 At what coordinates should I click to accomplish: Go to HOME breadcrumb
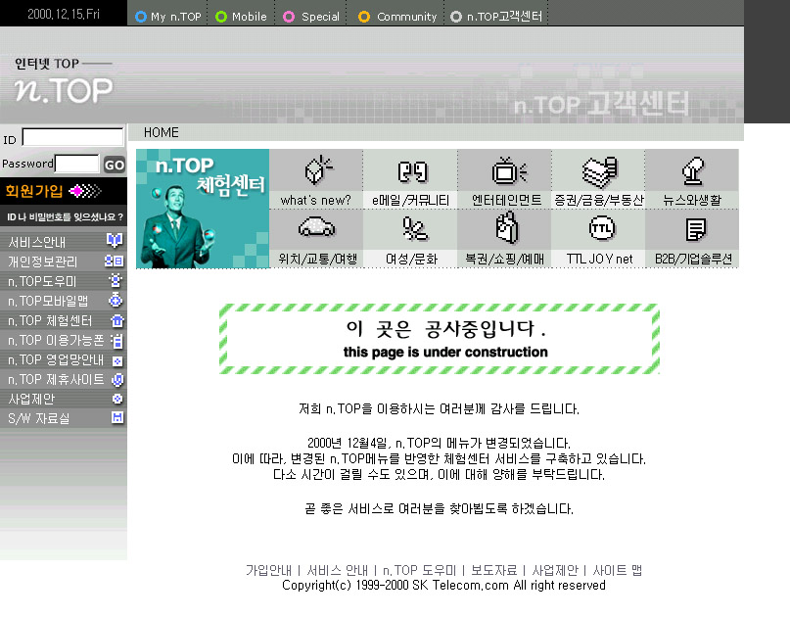(x=162, y=132)
